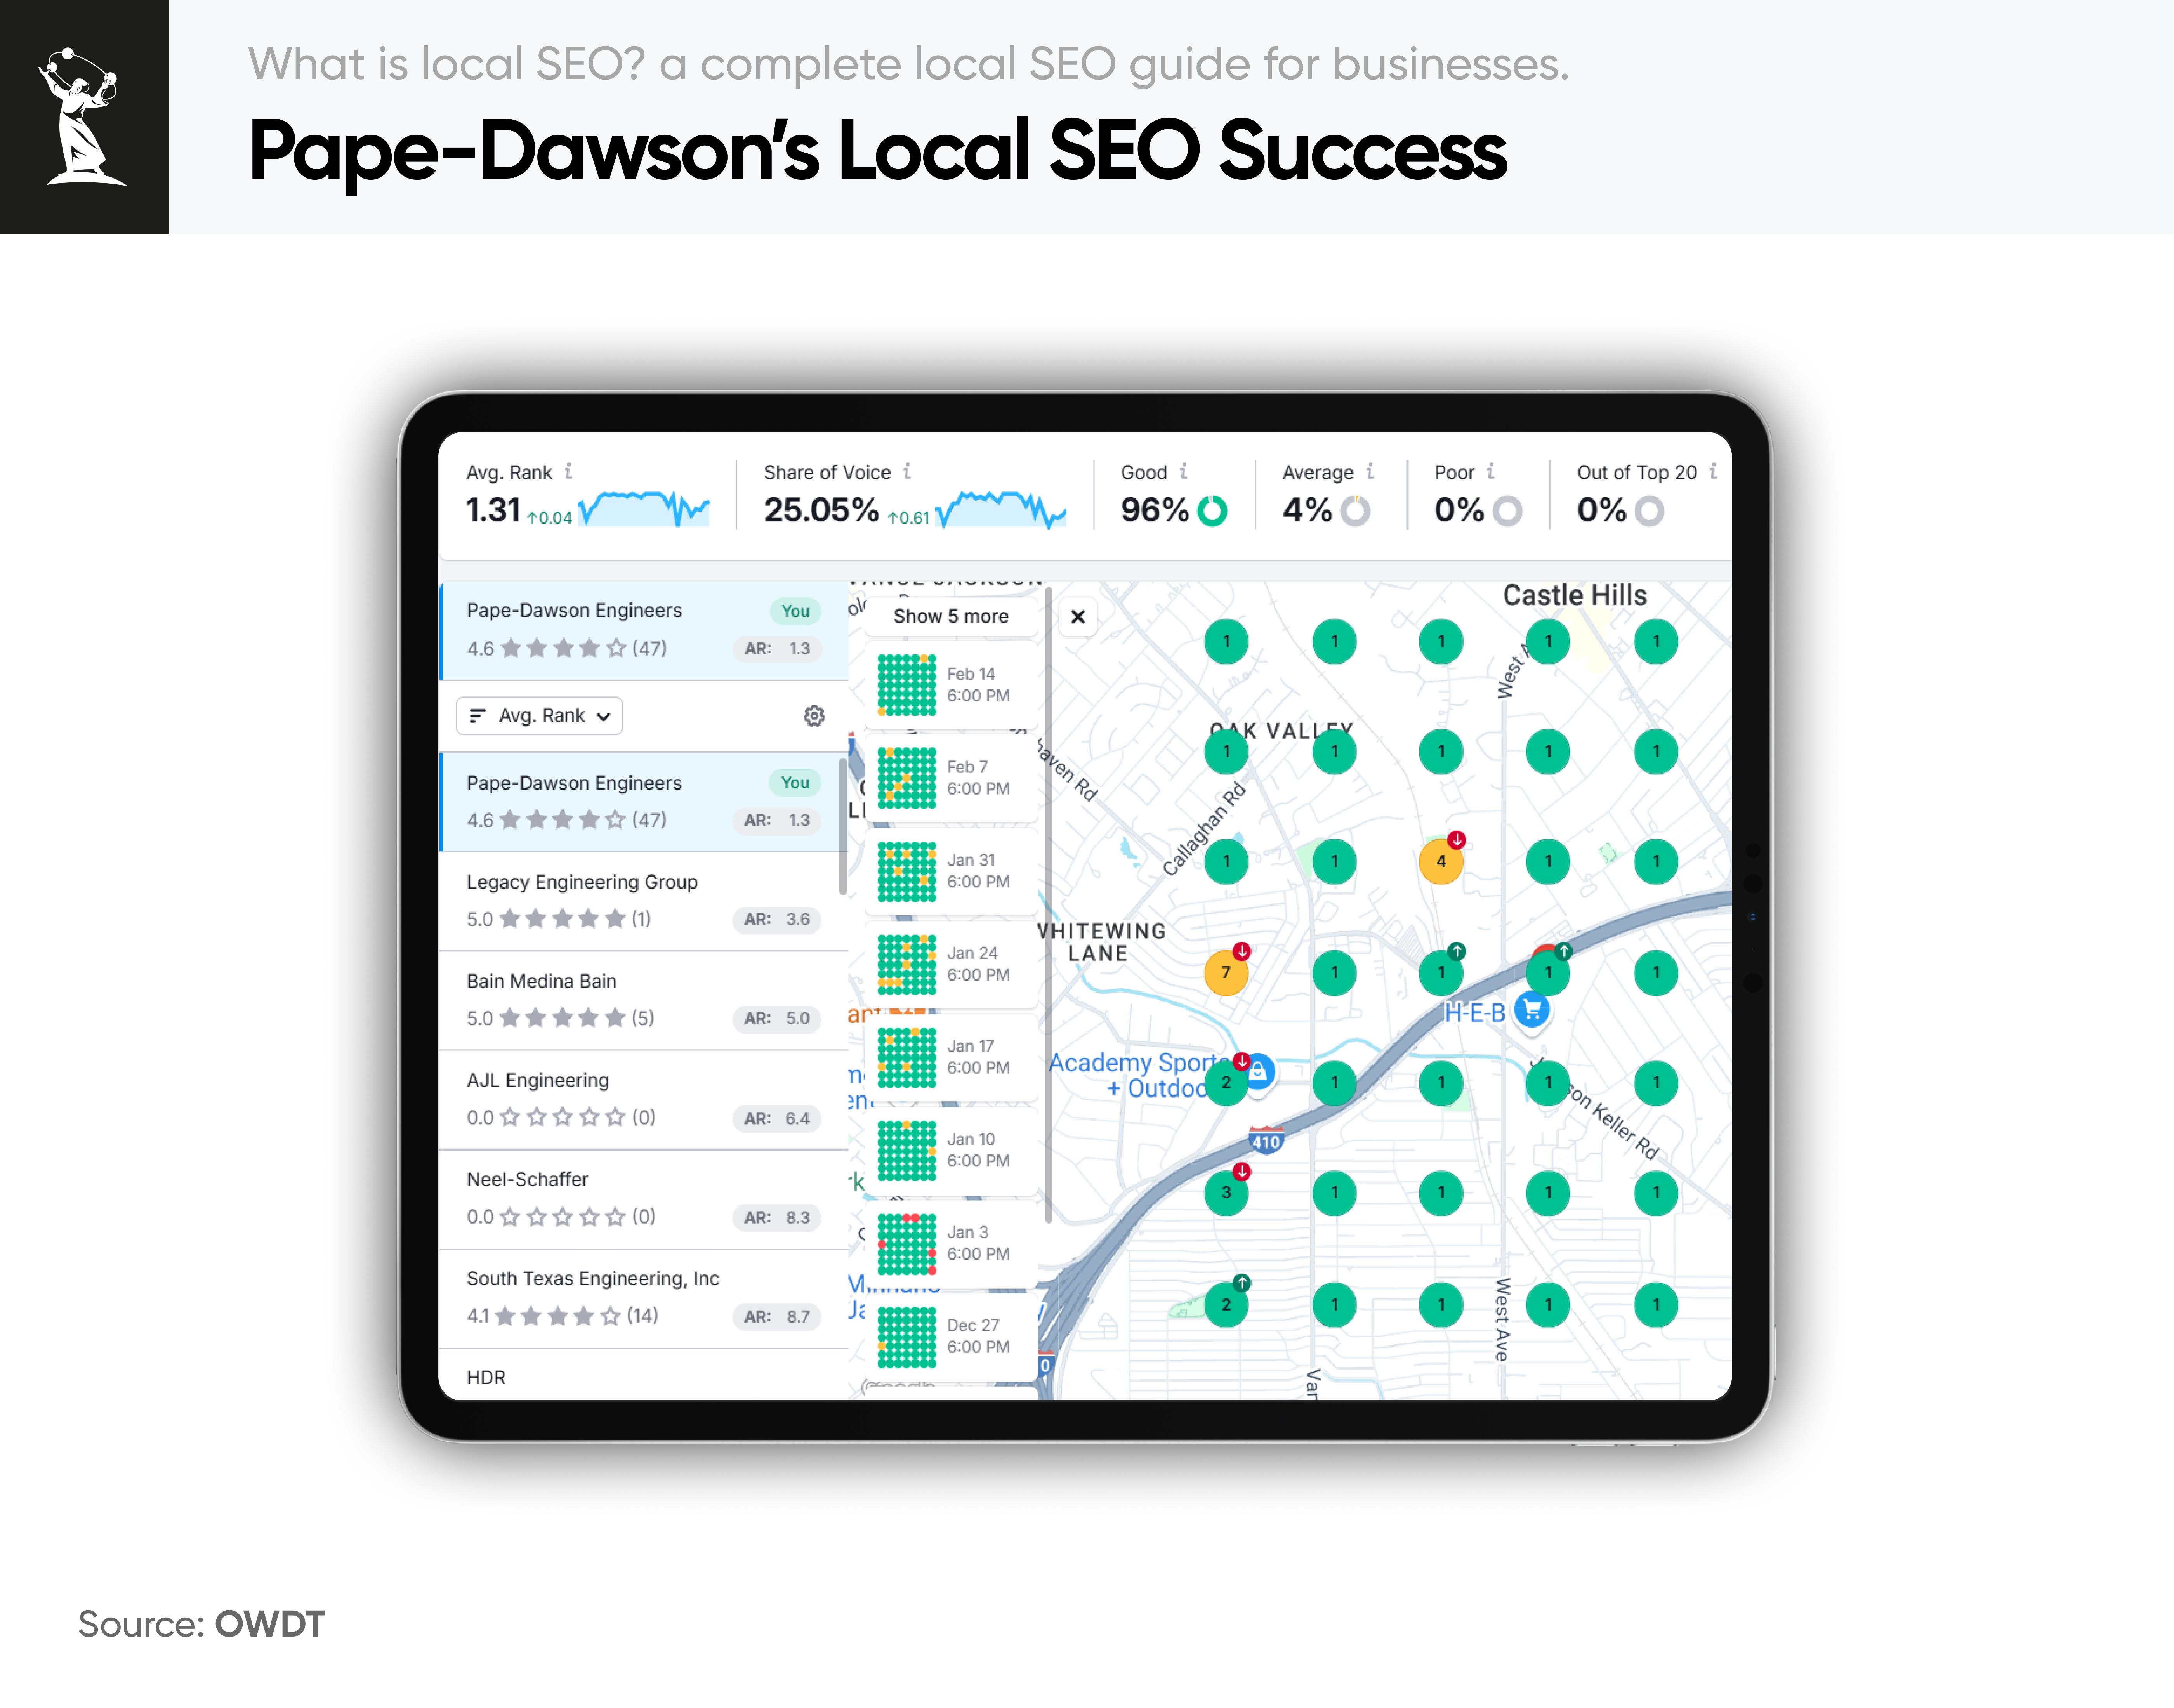Click the scan history panel scrollbar
The height and width of the screenshot is (1708, 2174).
pyautogui.click(x=1048, y=905)
